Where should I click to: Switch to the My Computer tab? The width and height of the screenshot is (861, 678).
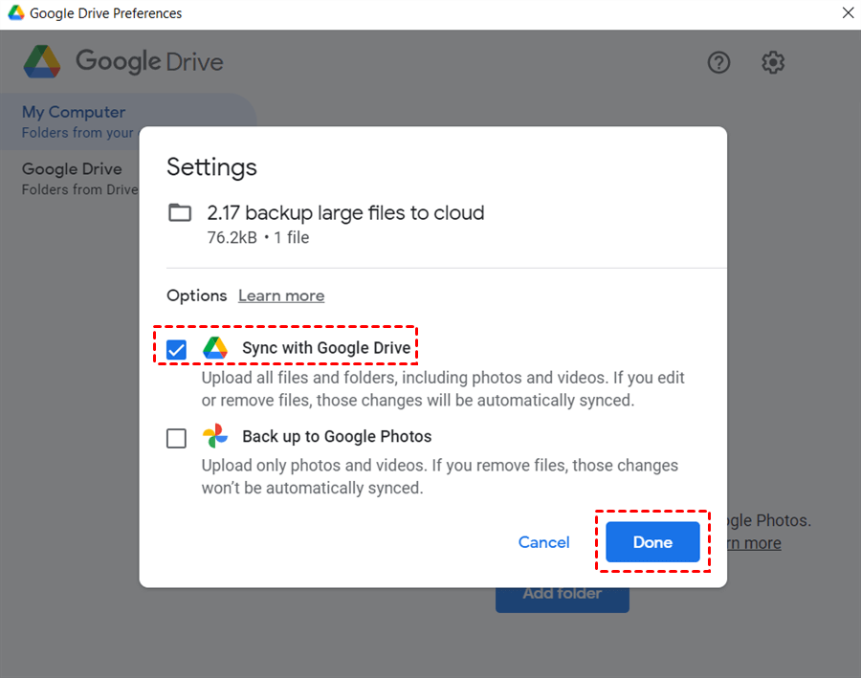[74, 112]
